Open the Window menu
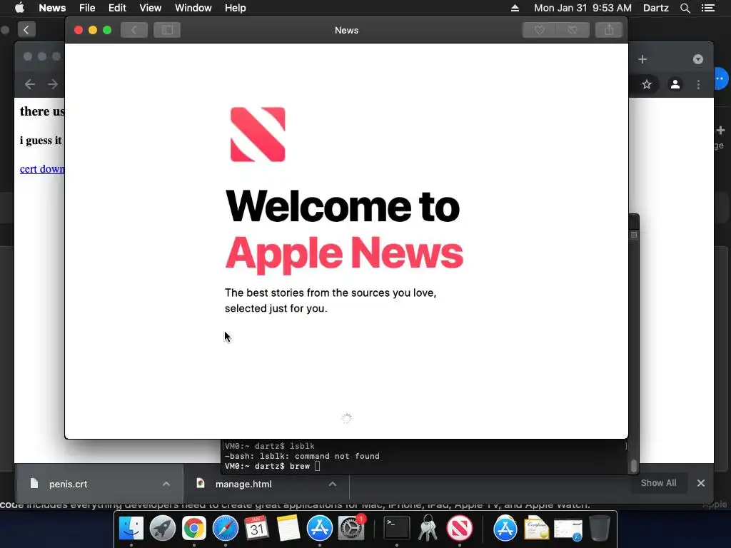This screenshot has height=548, width=731. (193, 8)
